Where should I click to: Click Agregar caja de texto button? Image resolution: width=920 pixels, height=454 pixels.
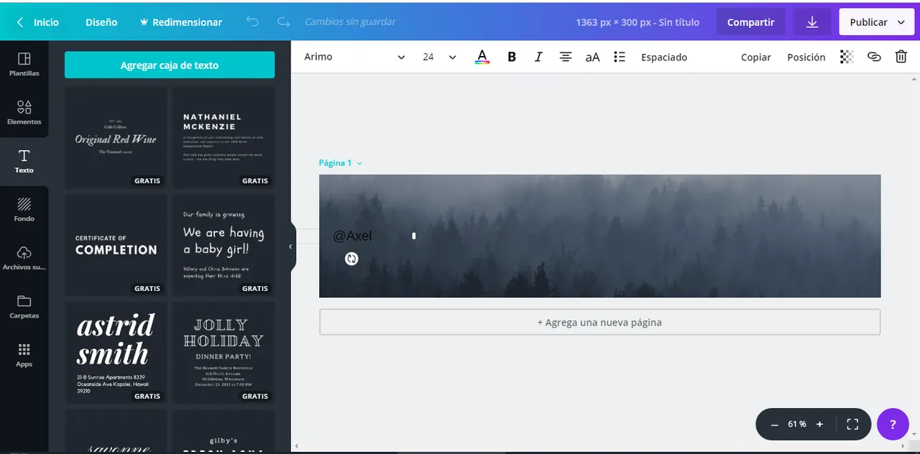click(170, 65)
